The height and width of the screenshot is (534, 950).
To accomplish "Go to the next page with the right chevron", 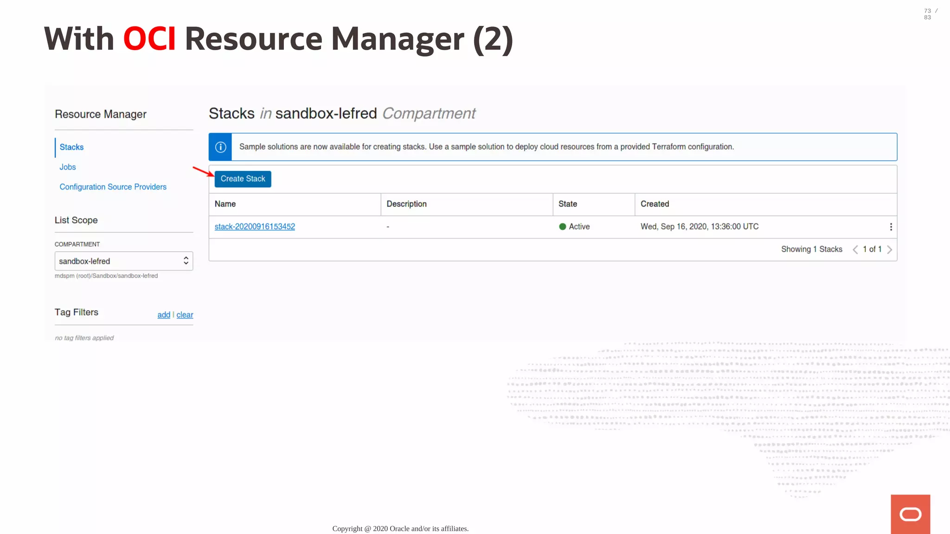I will pyautogui.click(x=889, y=249).
